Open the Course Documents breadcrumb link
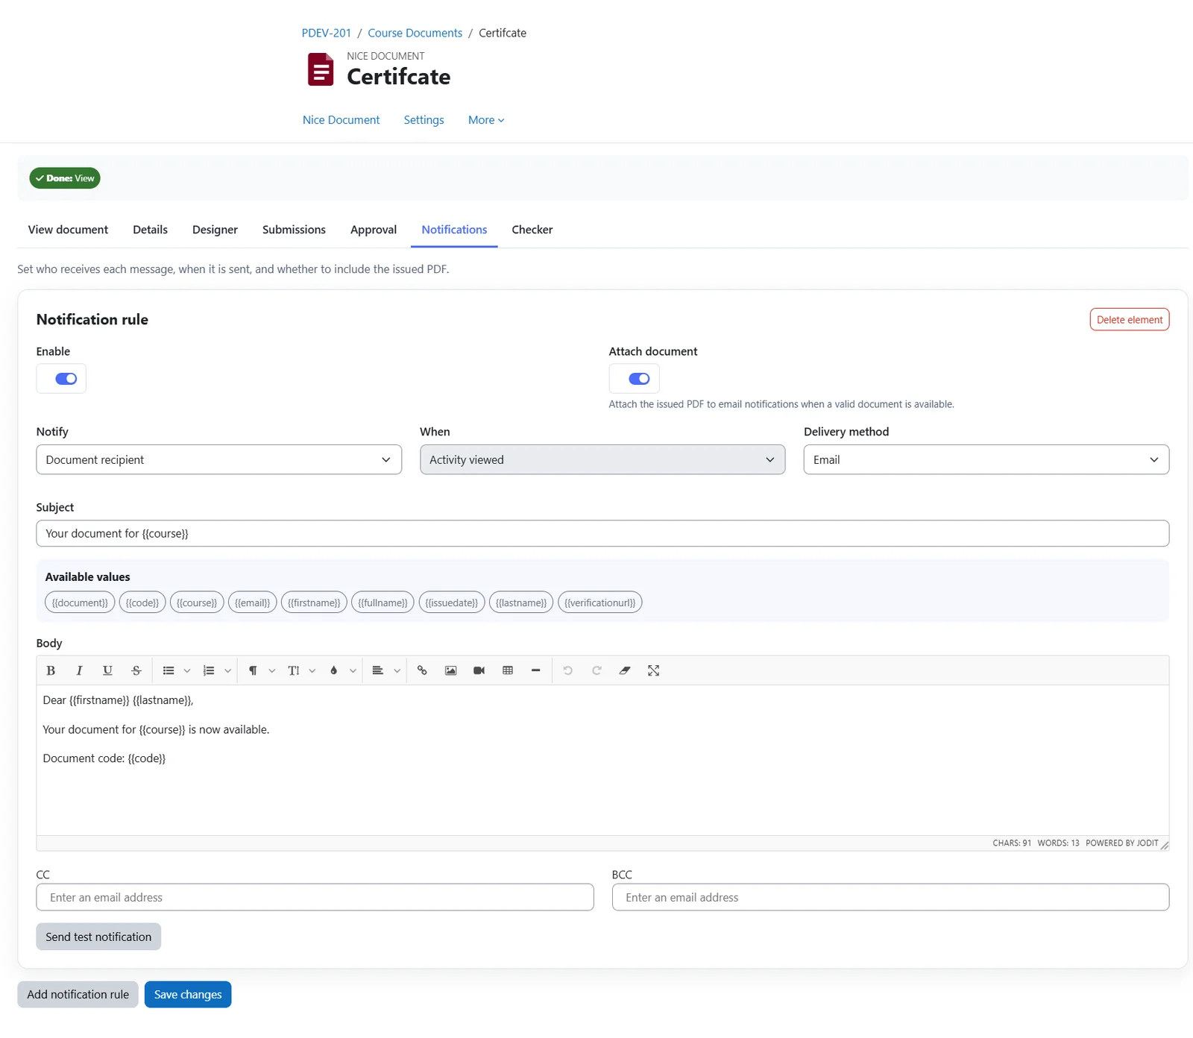Viewport: 1193px width, 1038px height. 415,33
